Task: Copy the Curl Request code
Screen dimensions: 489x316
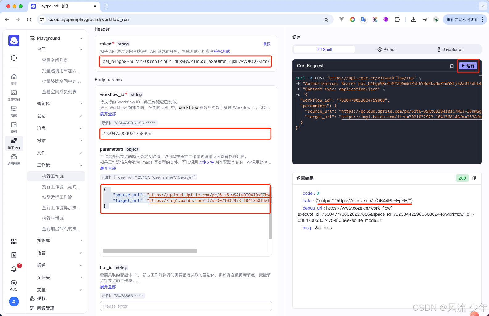Action: click(452, 66)
